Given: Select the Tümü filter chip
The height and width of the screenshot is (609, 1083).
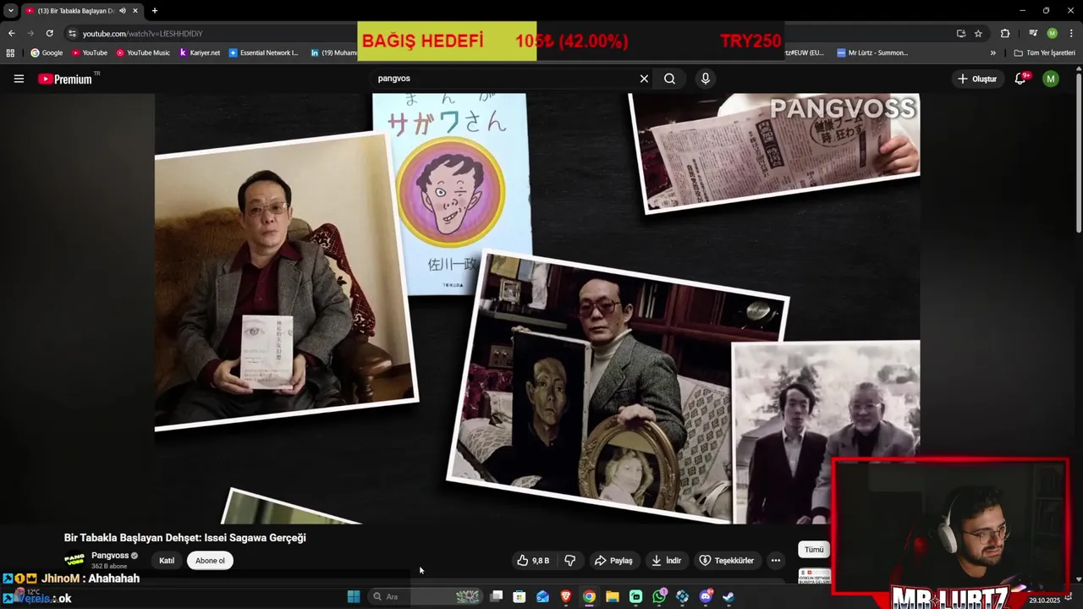Looking at the screenshot, I should pyautogui.click(x=814, y=550).
